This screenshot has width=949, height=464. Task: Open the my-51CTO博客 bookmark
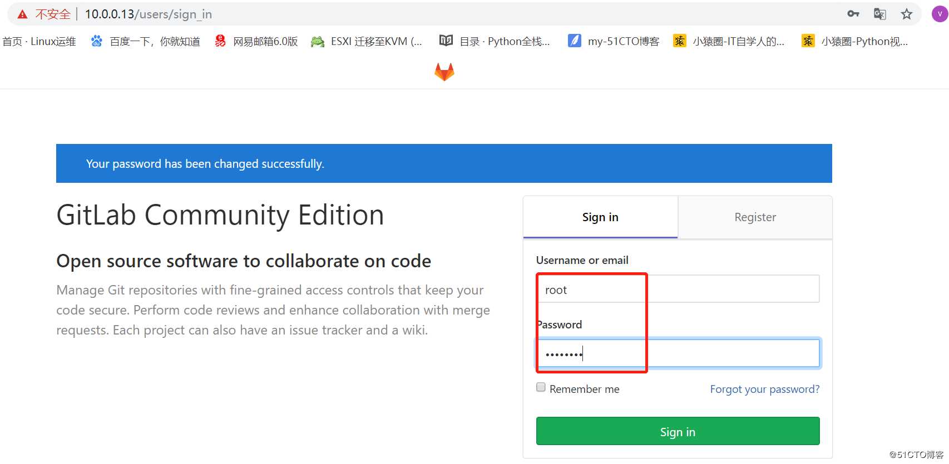614,41
